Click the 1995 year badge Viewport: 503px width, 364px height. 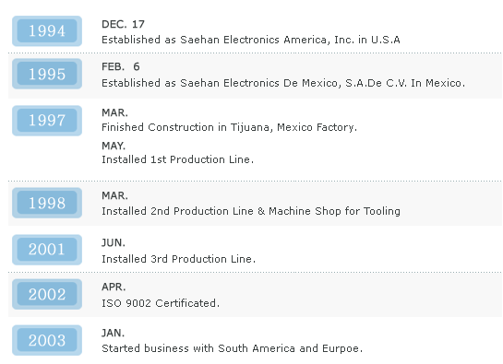click(x=47, y=74)
